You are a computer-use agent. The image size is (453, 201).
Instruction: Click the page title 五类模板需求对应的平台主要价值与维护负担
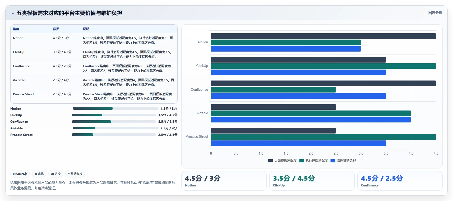[69, 13]
